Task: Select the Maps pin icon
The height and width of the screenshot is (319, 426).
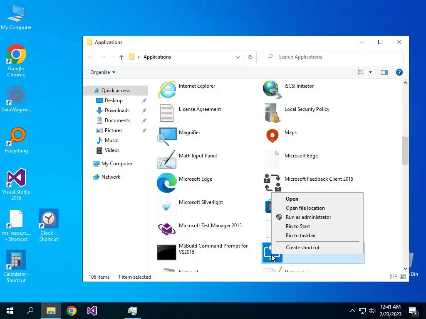Action: coord(272,136)
